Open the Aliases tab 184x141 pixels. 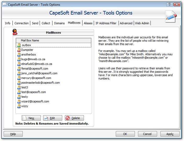click(88, 23)
